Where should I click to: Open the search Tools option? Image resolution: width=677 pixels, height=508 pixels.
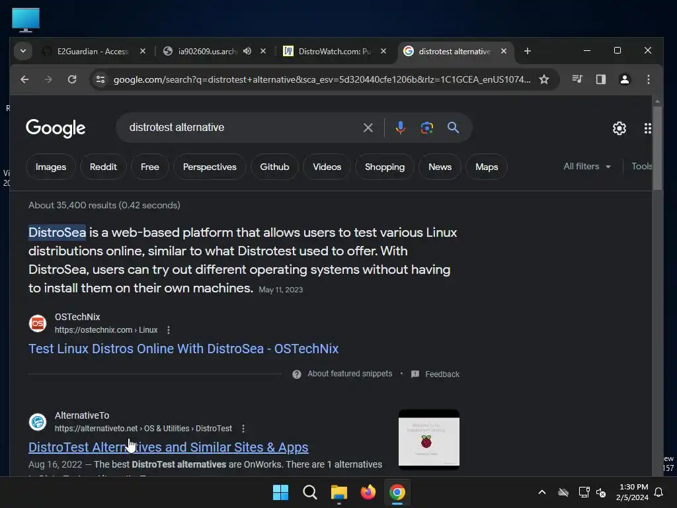641,166
